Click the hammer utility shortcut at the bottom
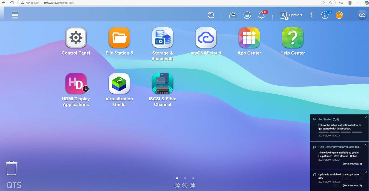Image resolution: width=369 pixels, height=191 pixels. (185, 186)
